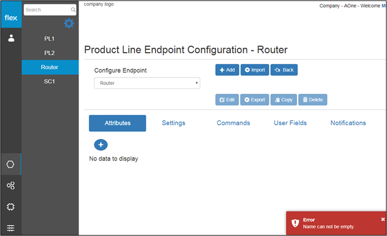Select PL2 in product line list

coord(50,53)
